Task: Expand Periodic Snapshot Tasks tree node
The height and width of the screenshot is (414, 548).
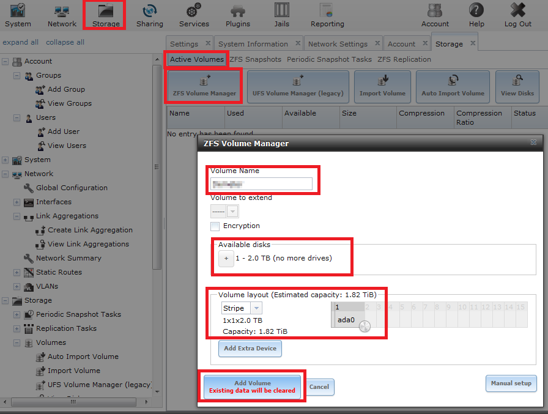Action: click(x=17, y=314)
